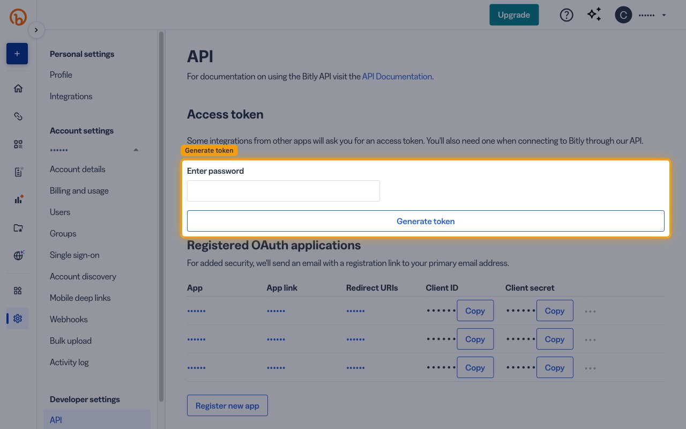Click the Bitly logo icon
The height and width of the screenshot is (429, 686).
tap(18, 17)
